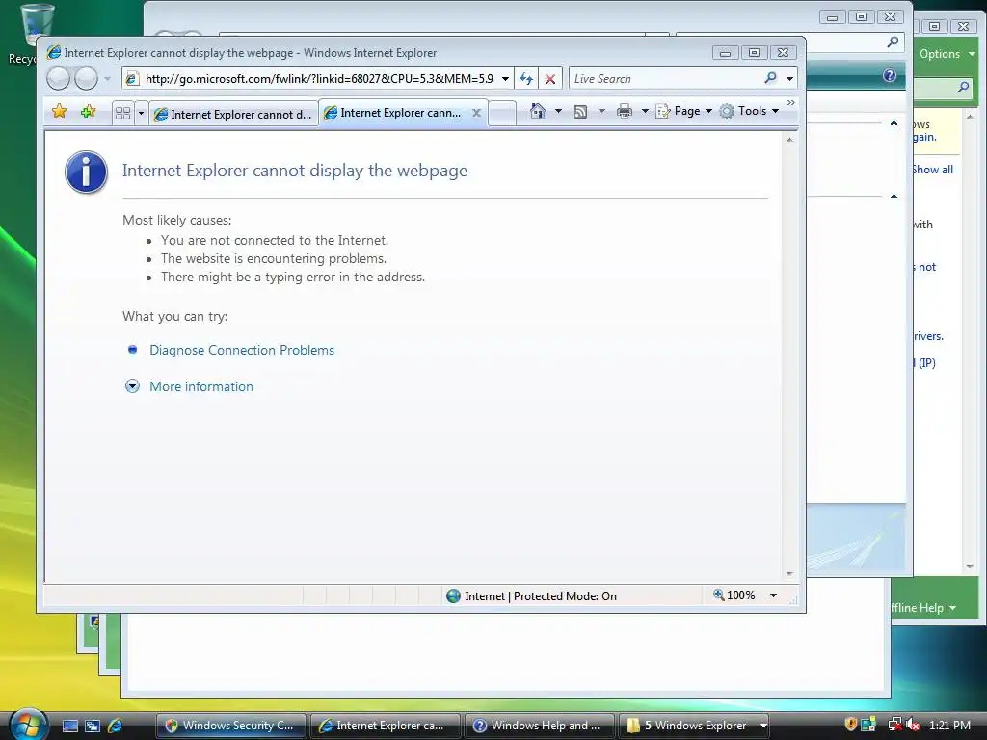Open the search provider options dropdown
Viewport: 987px width, 740px height.
[x=789, y=79]
